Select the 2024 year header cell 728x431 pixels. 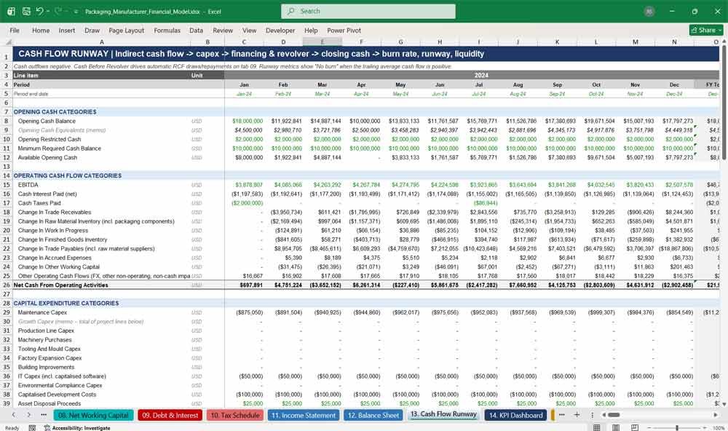pos(481,75)
